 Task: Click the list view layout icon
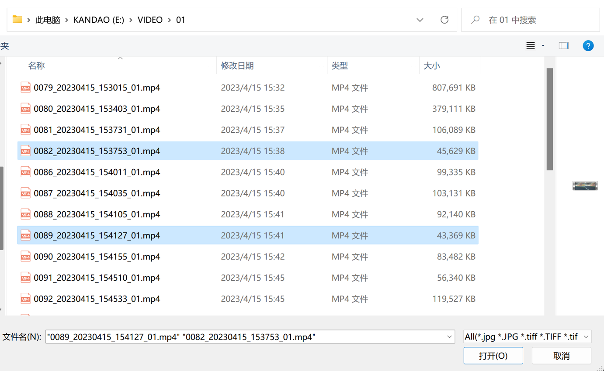click(x=530, y=45)
